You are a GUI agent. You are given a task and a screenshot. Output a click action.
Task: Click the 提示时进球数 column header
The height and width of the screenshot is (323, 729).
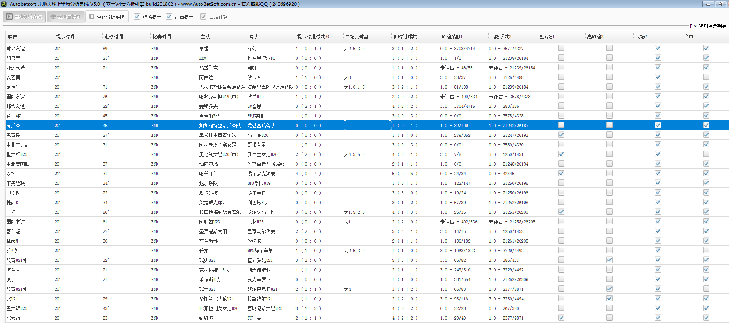pos(314,37)
